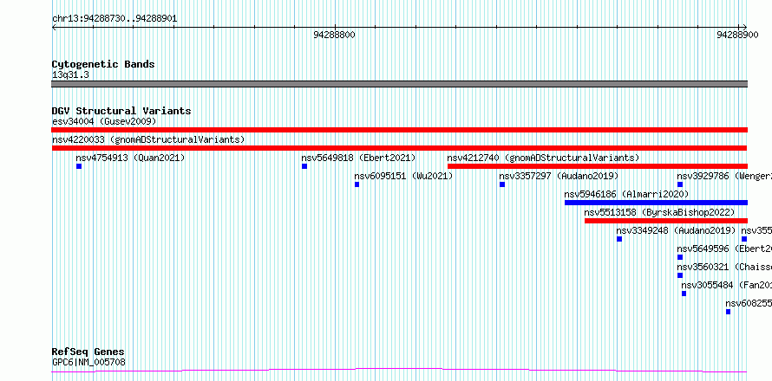Open the nsv4220033 (gnomADStructuralVariants) label
The height and width of the screenshot is (381, 772).
(148, 139)
